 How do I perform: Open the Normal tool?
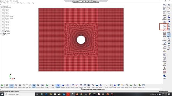(164, 31)
